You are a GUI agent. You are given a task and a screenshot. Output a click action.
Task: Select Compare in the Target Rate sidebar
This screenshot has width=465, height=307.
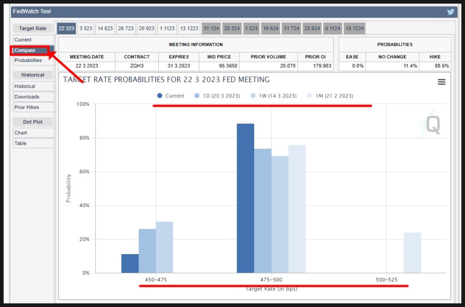33,51
